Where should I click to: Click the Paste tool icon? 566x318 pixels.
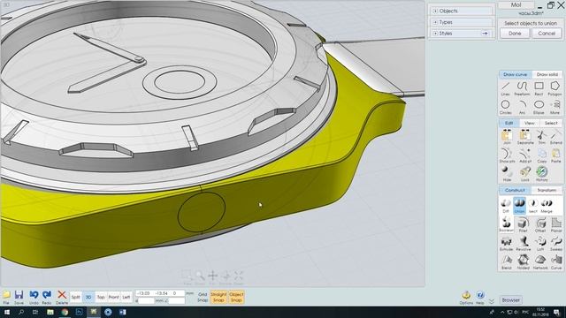coord(556,155)
